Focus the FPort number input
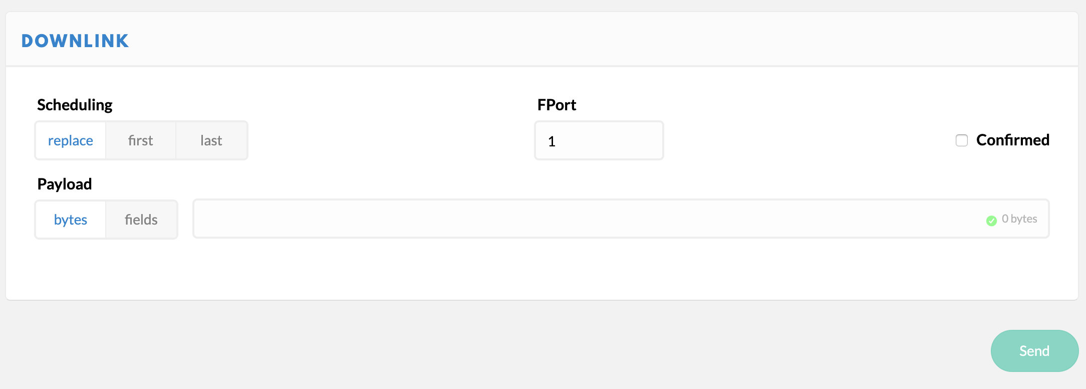Image resolution: width=1086 pixels, height=389 pixels. 599,141
